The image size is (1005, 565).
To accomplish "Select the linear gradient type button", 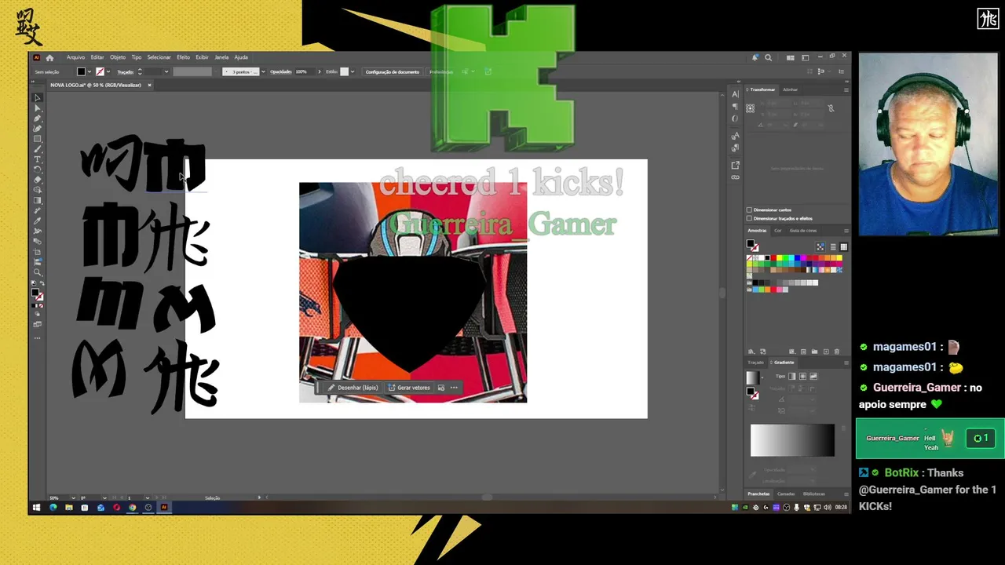I will pos(792,377).
